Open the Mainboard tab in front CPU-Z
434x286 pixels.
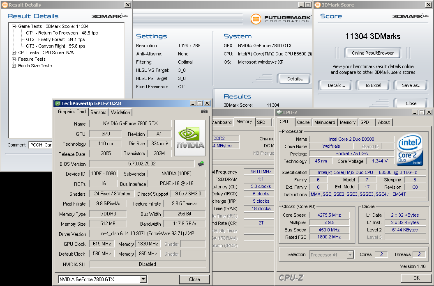click(325, 122)
